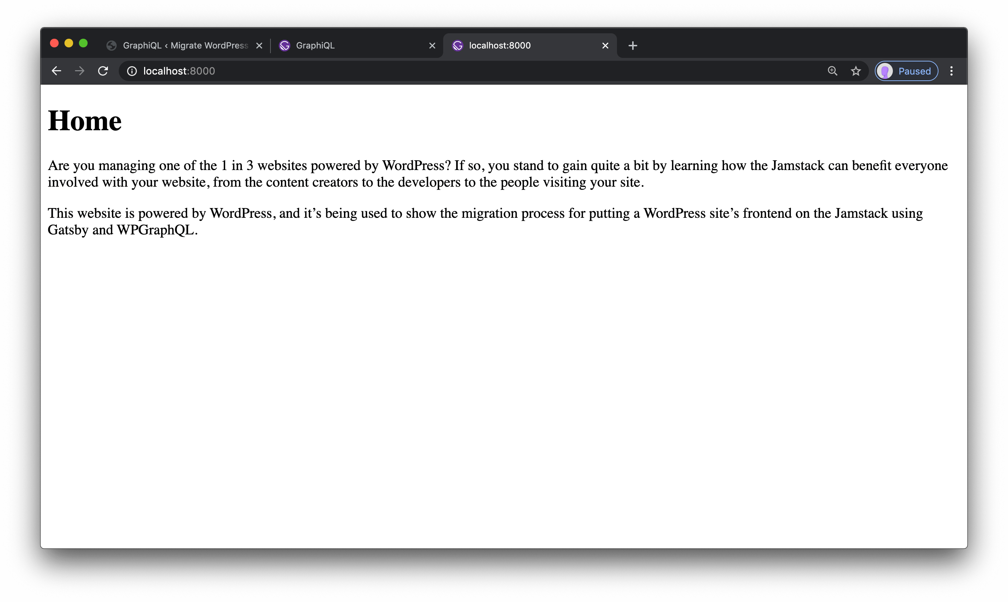Click the green maximize traffic light button
The height and width of the screenshot is (602, 1008).
pyautogui.click(x=84, y=43)
